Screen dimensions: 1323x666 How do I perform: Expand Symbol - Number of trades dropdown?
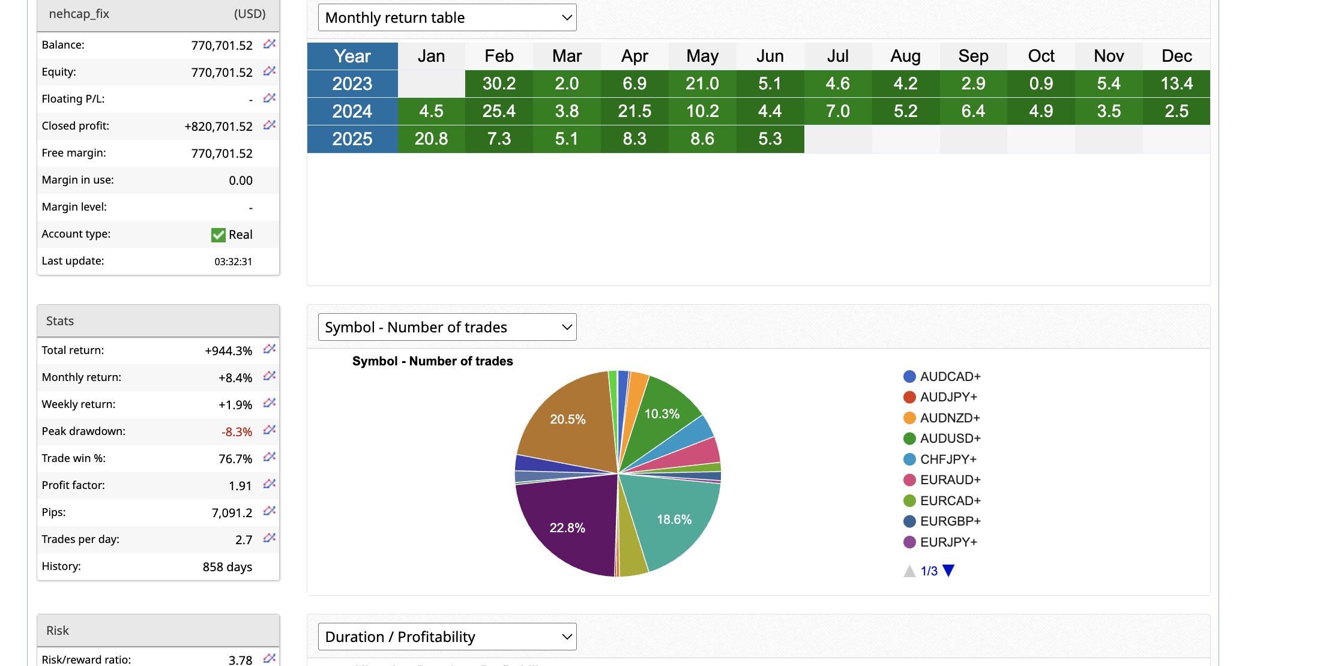point(447,327)
